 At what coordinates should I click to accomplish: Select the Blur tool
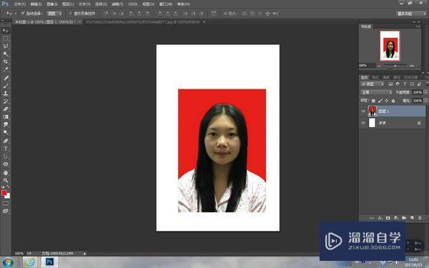point(6,124)
